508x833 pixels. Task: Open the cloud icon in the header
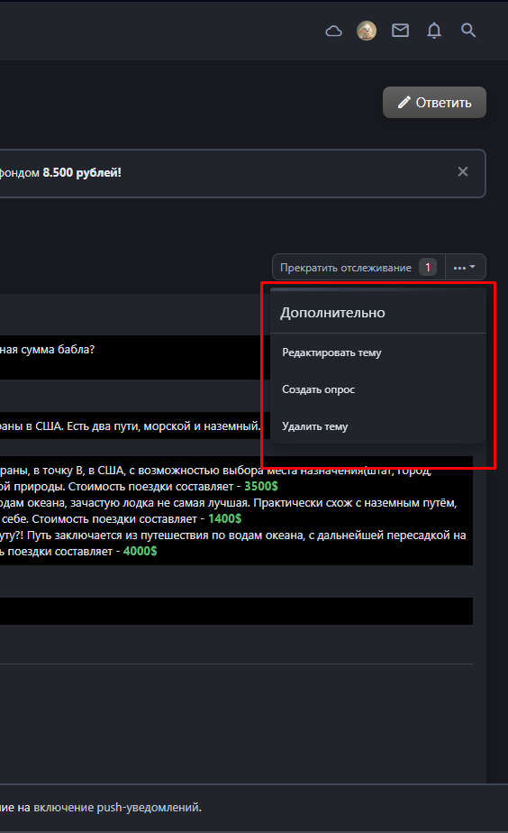[x=333, y=32]
